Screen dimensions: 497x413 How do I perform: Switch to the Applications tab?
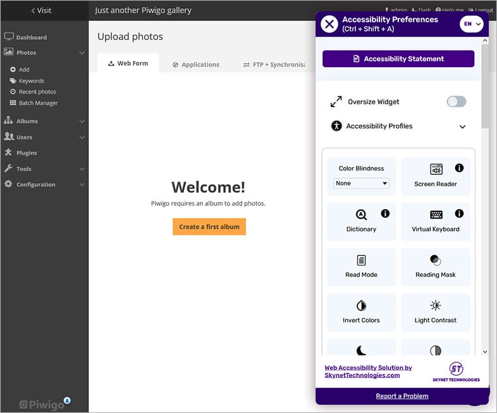point(196,65)
